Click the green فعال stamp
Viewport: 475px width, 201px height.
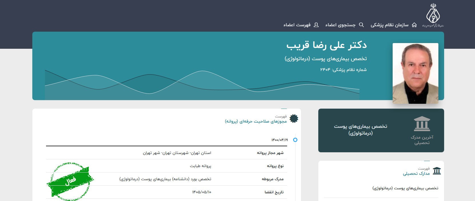coord(70,181)
